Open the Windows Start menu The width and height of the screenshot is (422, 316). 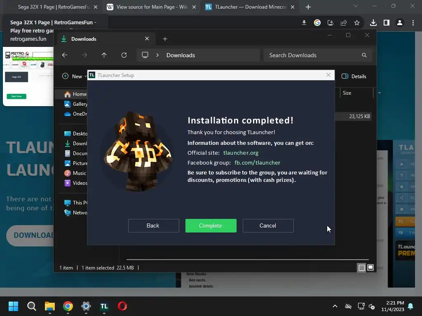[13, 306]
